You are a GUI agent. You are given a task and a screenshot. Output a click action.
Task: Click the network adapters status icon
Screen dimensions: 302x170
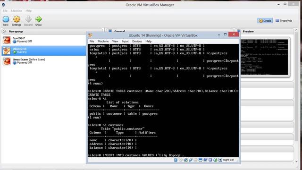pos(185,160)
